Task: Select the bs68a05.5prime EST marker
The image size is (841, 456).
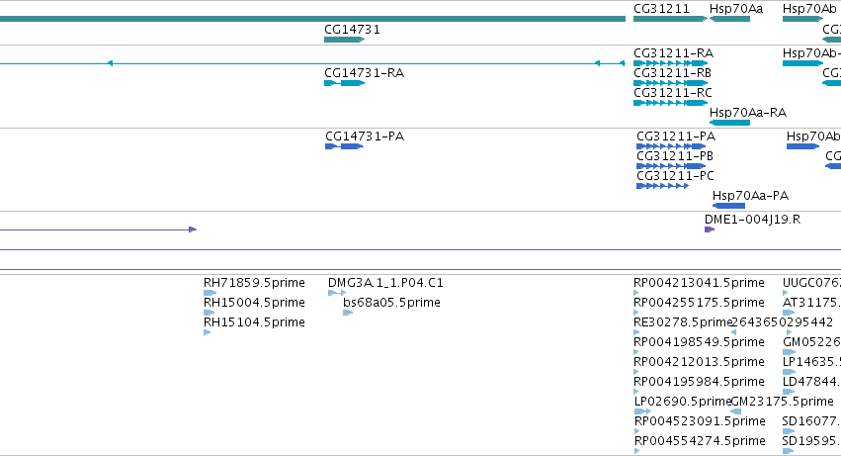Action: [348, 314]
